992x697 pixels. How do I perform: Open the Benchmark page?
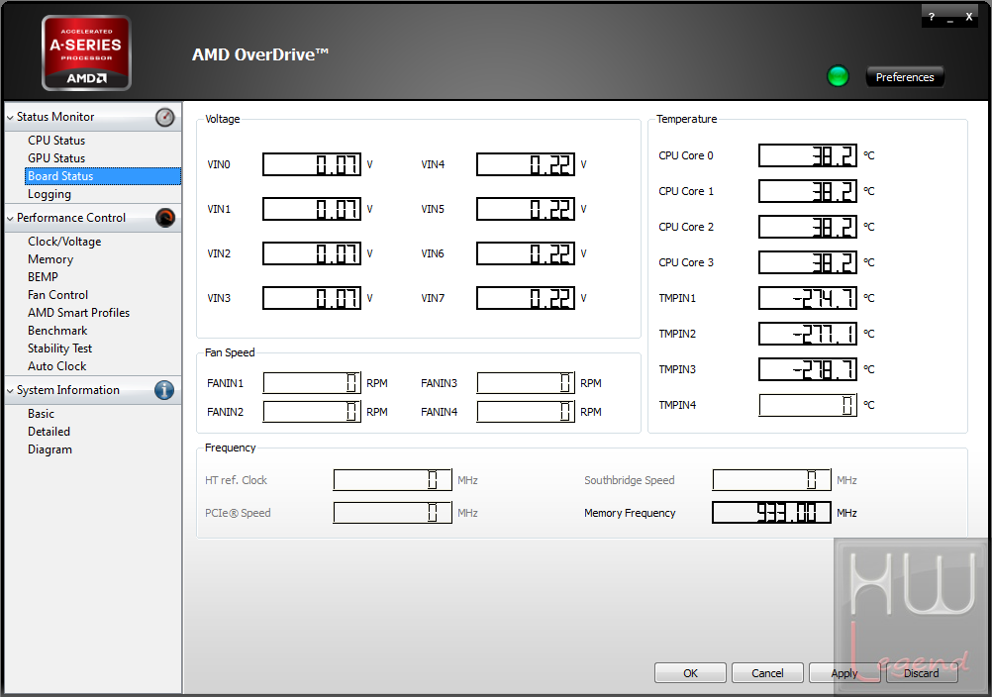57,330
